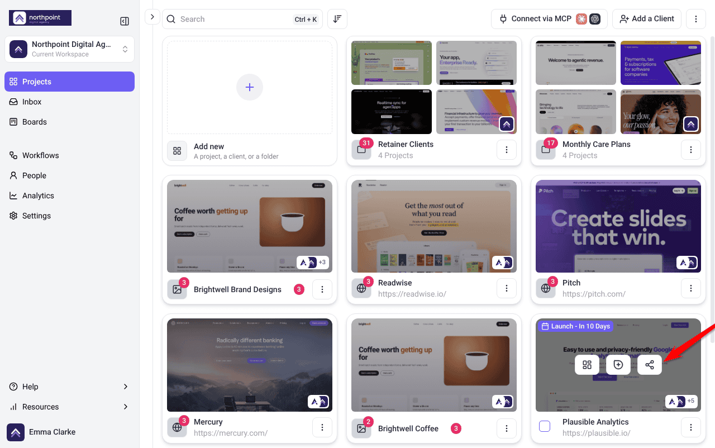Open Workflows in the sidebar
Viewport: 715px width, 448px height.
pos(69,155)
